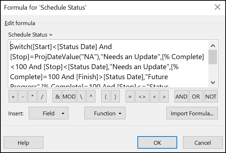Screen dimensions: 226x153
Task: Insert the AND logical operator
Action: (181, 96)
